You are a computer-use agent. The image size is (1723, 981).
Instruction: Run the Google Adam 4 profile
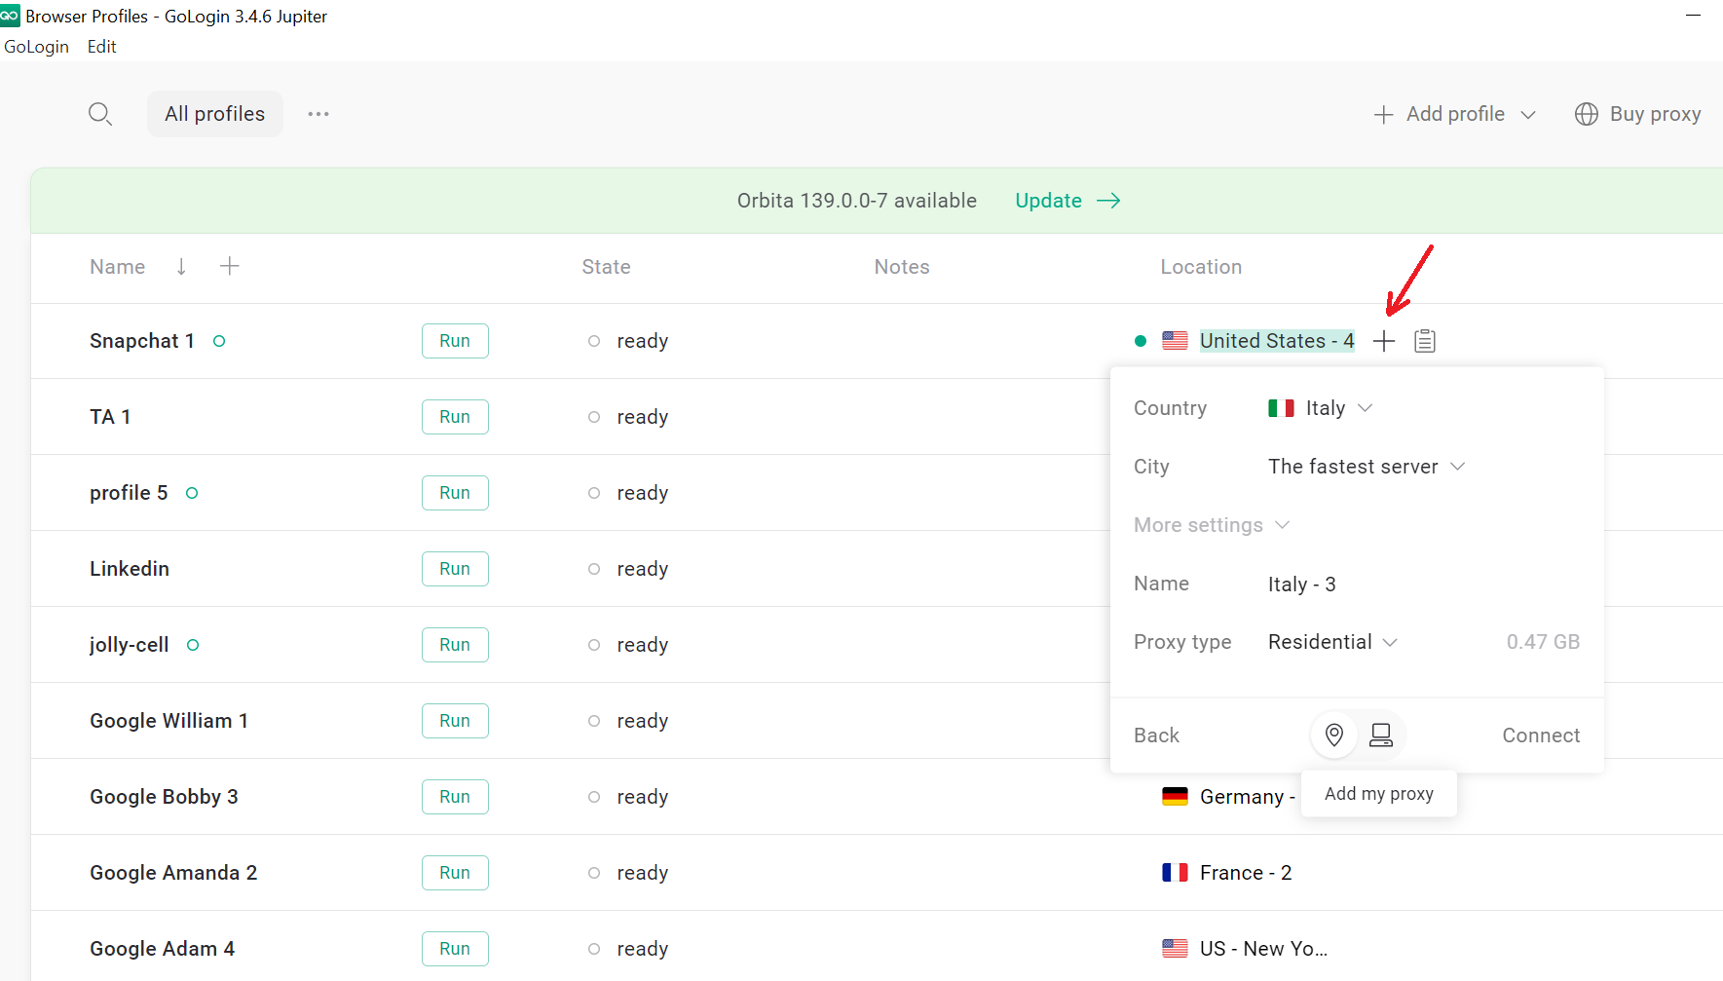[x=455, y=949]
